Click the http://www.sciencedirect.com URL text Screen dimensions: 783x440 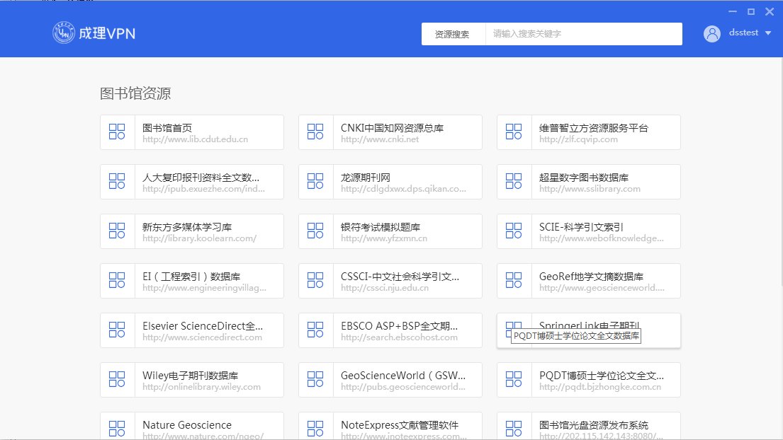pos(202,337)
